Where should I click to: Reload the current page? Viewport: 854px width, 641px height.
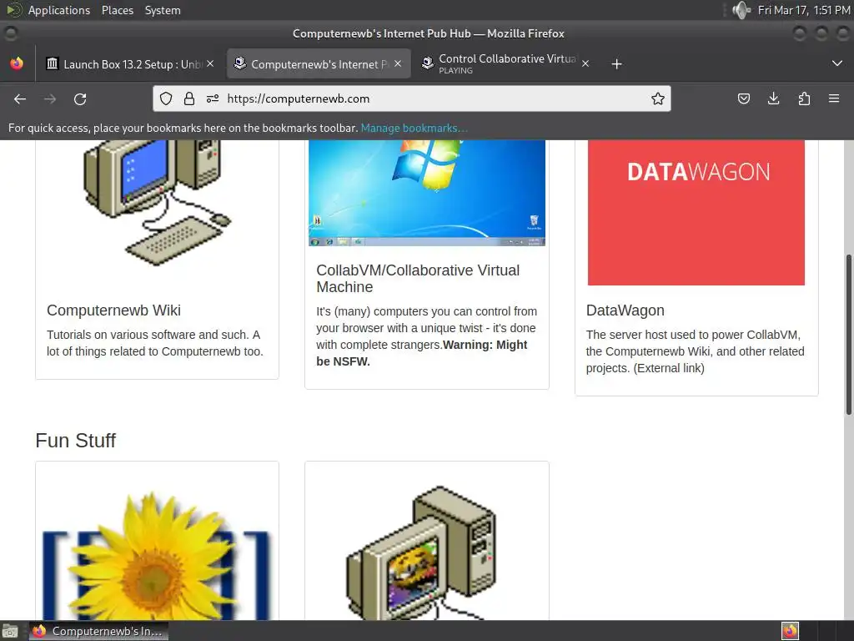click(80, 99)
